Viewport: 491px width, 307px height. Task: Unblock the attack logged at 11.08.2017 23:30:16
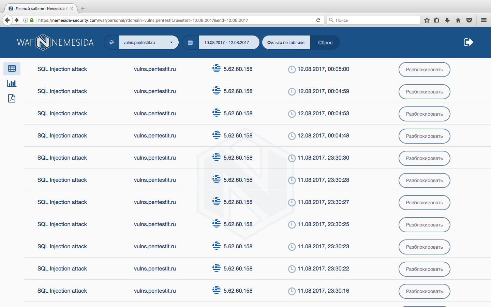pyautogui.click(x=425, y=291)
